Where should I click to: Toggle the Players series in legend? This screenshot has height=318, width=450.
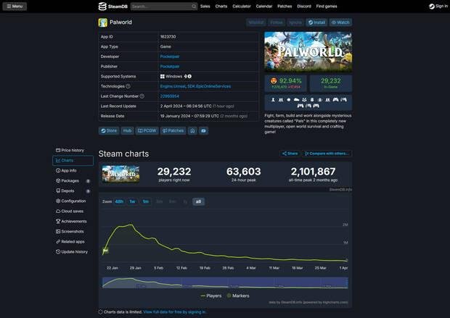click(x=211, y=296)
